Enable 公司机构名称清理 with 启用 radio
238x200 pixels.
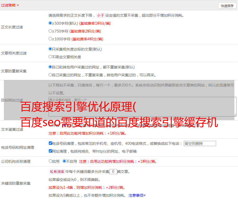[x=50, y=161]
